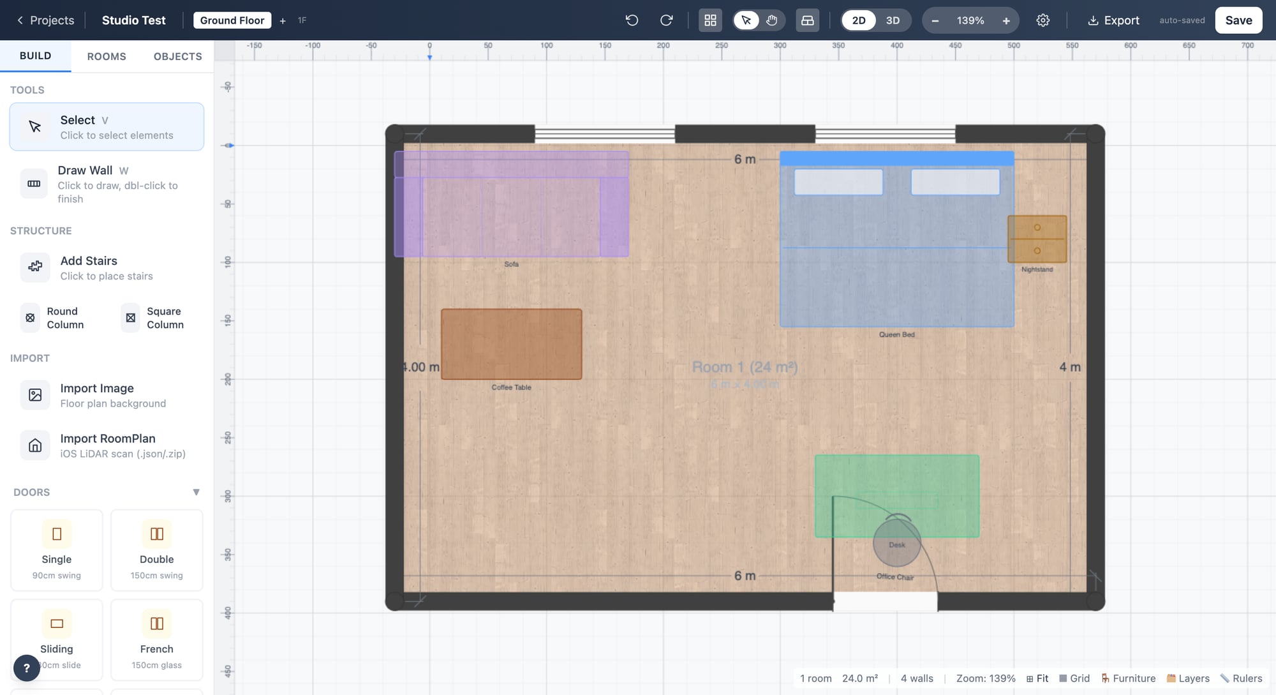Screen dimensions: 1276x695
Task: Open the ROOMS tab
Action: click(107, 56)
